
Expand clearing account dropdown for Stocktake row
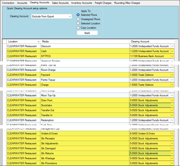pyautogui.click(x=172, y=105)
